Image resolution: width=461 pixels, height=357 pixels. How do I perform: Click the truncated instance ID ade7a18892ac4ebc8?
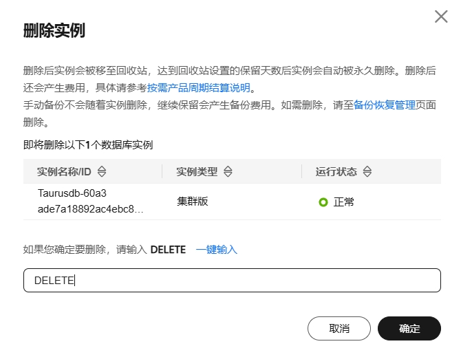[91, 209]
